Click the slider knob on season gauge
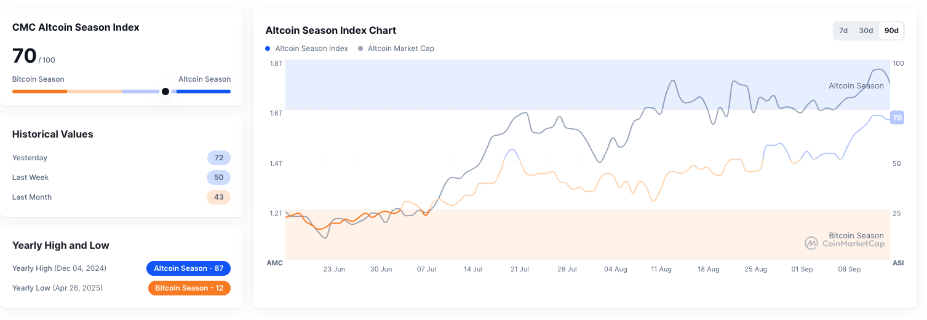This screenshot has width=927, height=320. pos(165,92)
